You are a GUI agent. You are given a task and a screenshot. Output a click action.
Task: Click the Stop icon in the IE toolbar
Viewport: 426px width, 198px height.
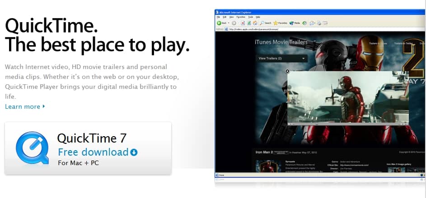(243, 23)
